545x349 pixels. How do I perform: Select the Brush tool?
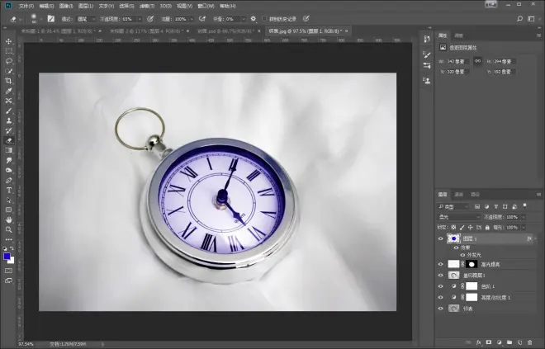coord(9,111)
